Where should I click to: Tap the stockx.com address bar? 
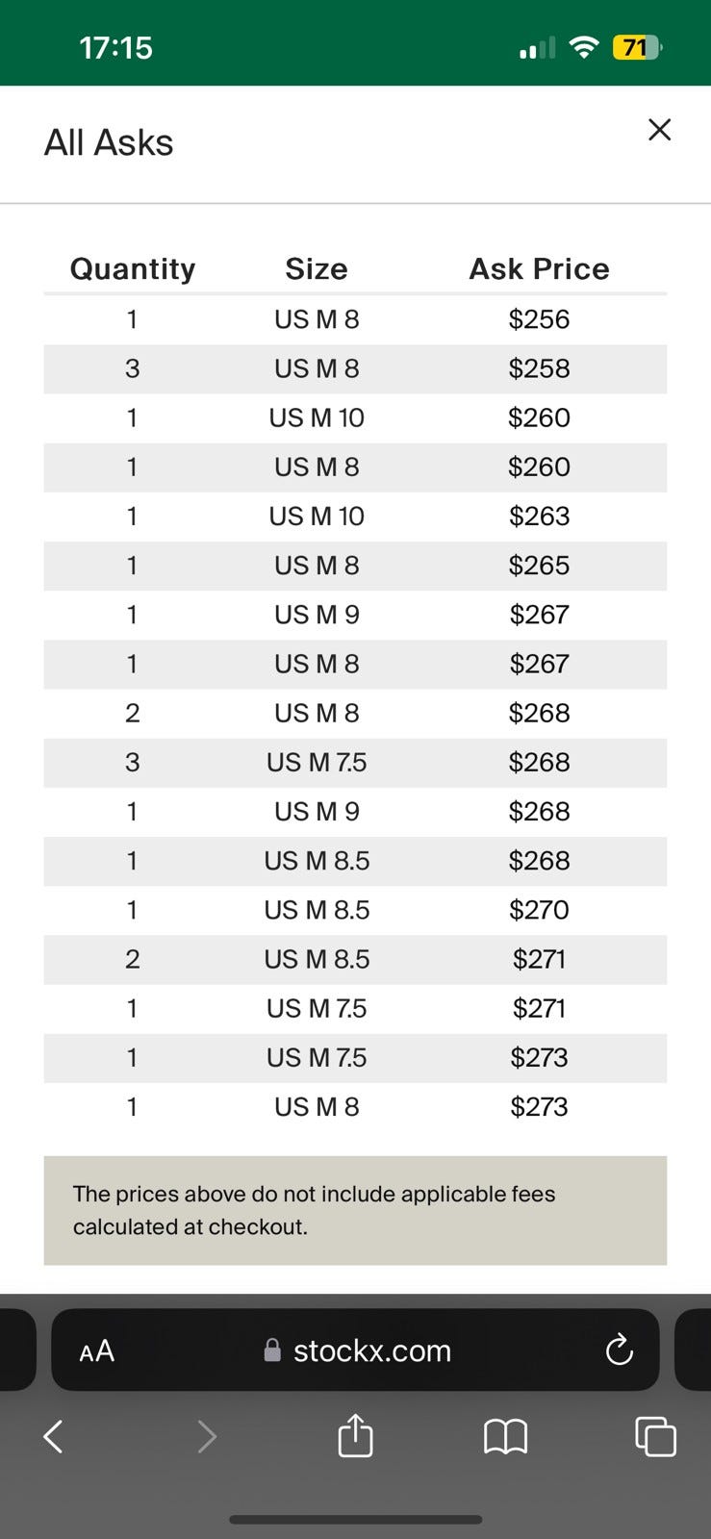point(355,1350)
